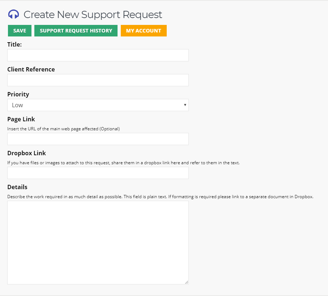Click into the Dropbox Link field
328x296 pixels.
[98, 173]
